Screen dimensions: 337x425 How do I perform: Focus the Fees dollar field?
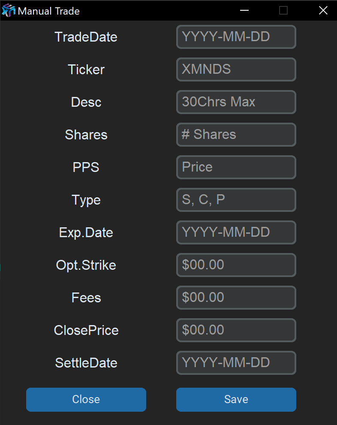coord(236,298)
